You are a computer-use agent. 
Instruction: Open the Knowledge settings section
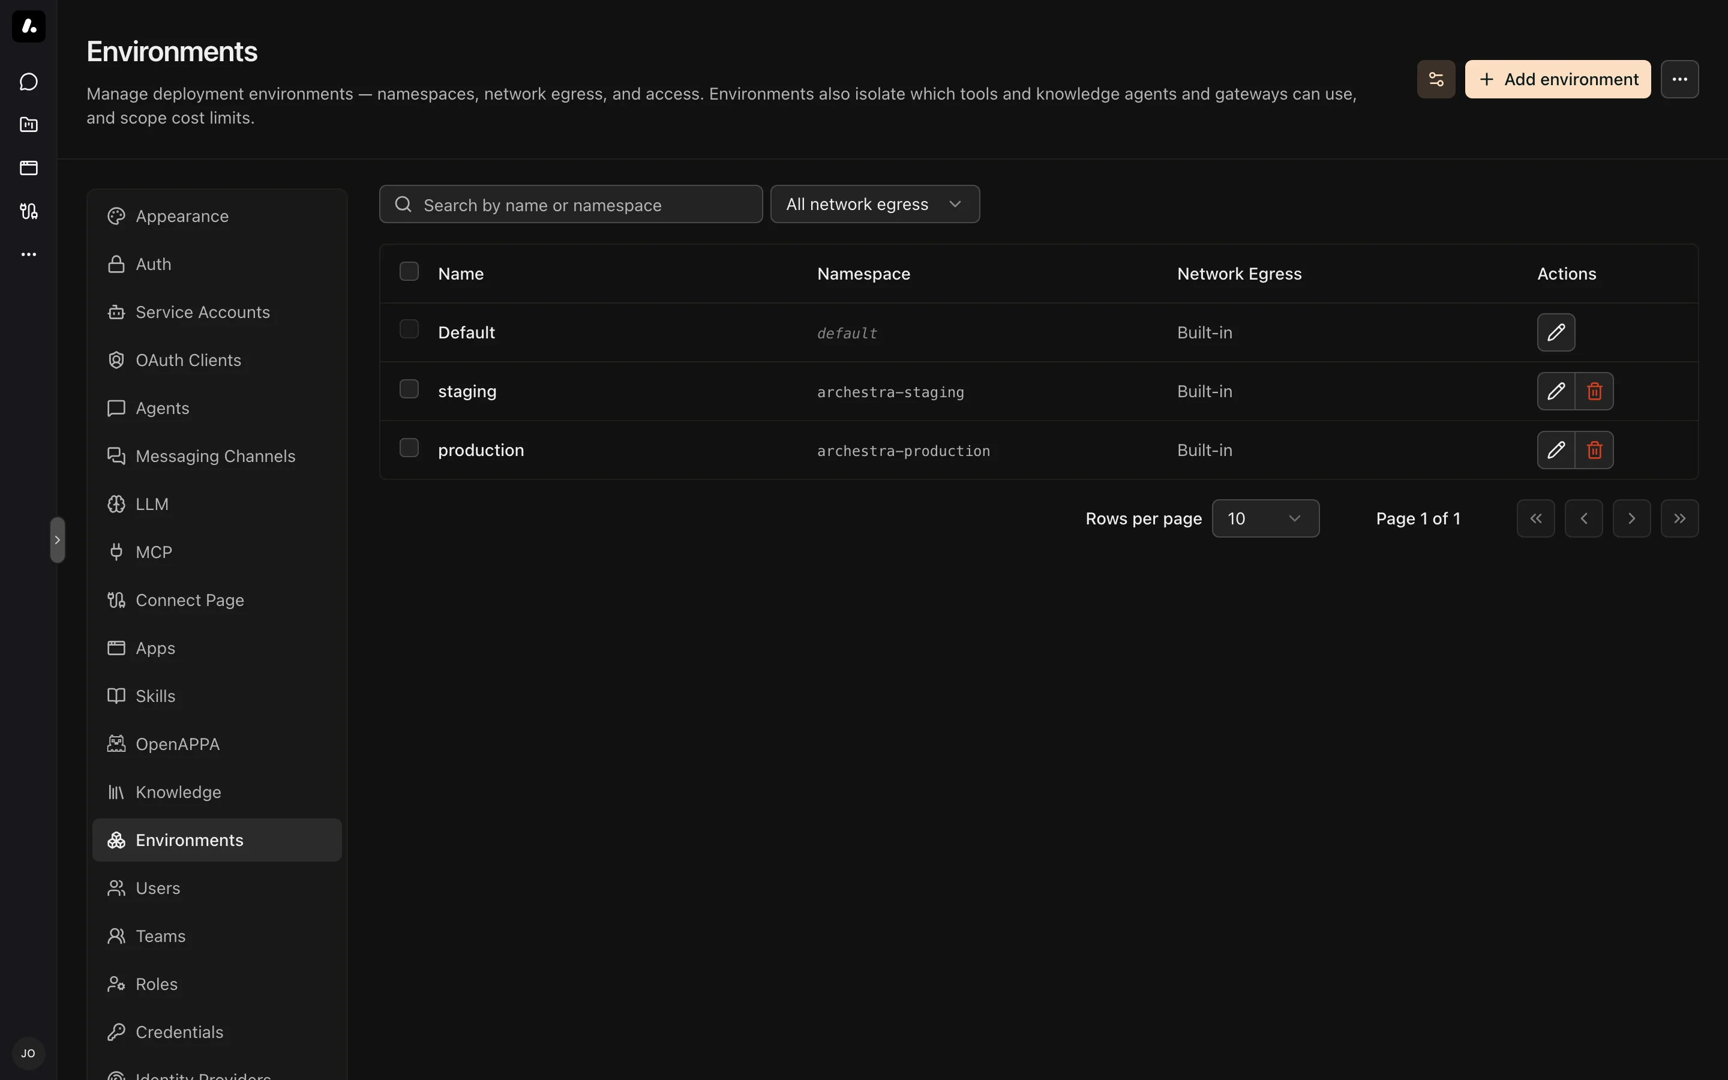tap(217, 792)
